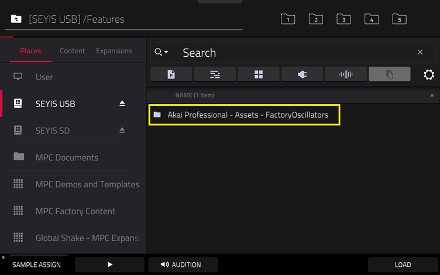Open folder shortcut 2
This screenshot has height=275, width=440.
316,19
